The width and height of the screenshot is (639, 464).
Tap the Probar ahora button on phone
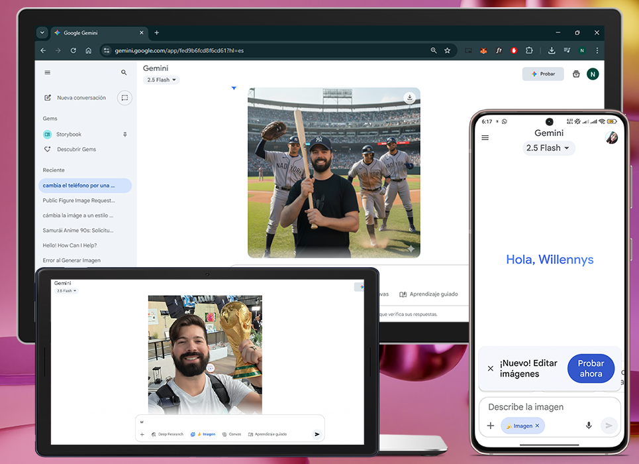click(x=591, y=369)
